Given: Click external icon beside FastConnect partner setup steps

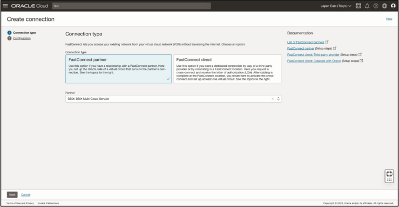Looking at the screenshot, I should pos(335,48).
